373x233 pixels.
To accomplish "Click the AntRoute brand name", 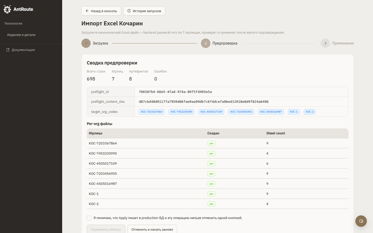I will pos(23,9).
